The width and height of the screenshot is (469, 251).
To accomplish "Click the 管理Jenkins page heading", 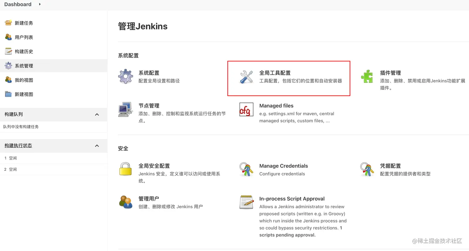I will point(143,26).
